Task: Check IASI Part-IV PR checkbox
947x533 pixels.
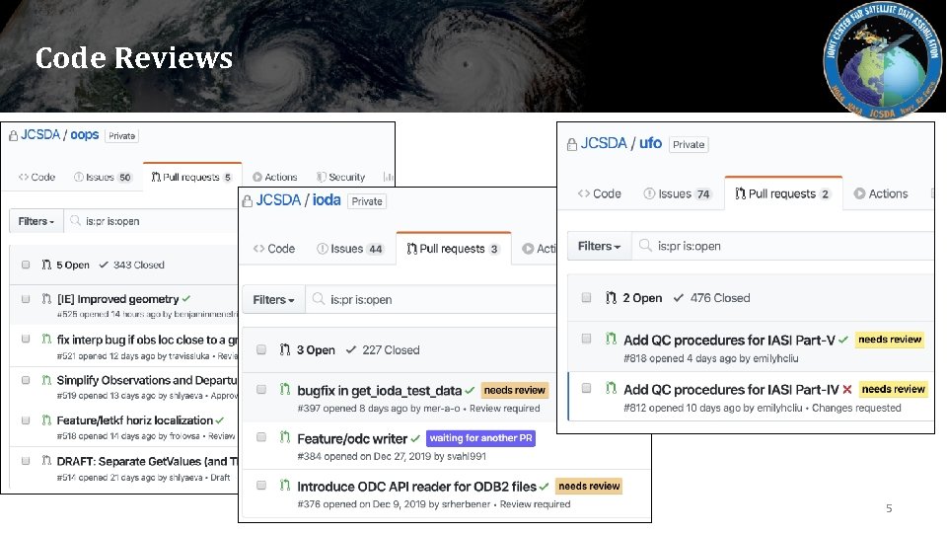Action: click(586, 388)
